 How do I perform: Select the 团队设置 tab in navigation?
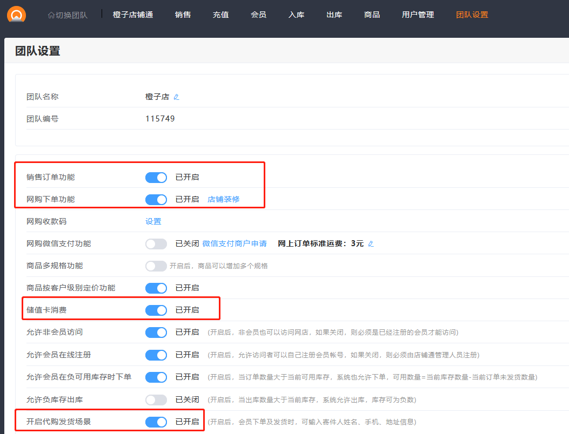(x=472, y=15)
